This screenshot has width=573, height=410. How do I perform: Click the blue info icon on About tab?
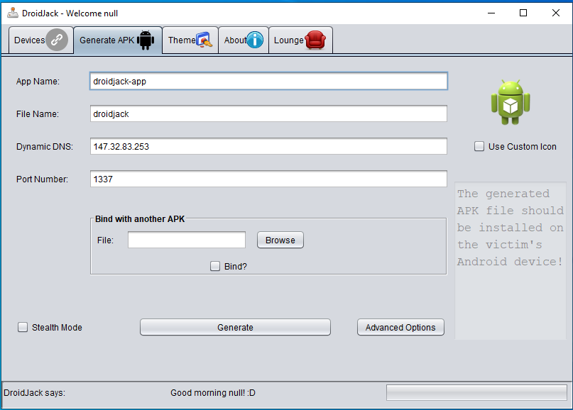click(255, 40)
